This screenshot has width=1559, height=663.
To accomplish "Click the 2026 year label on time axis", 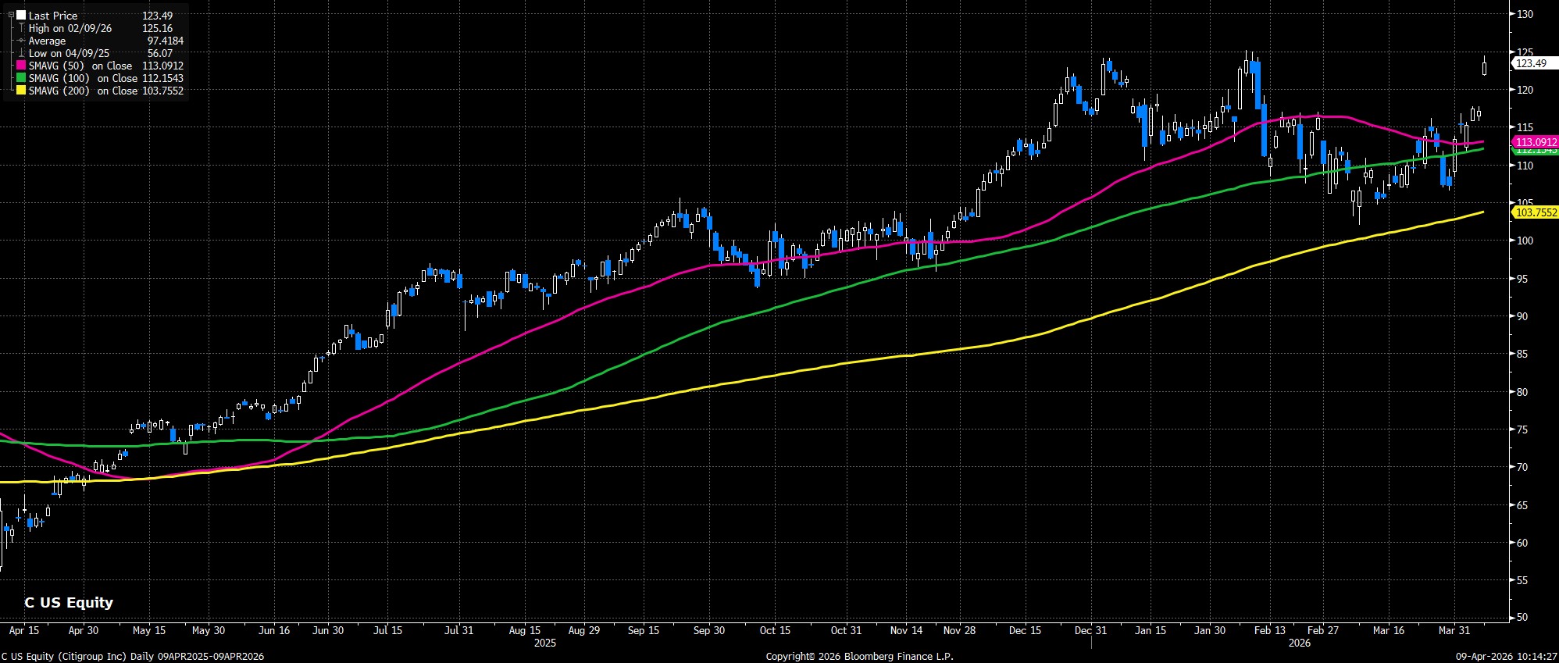I will pyautogui.click(x=1299, y=643).
